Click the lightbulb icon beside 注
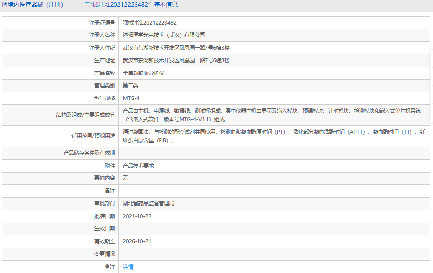433x273 pixels. pos(108,267)
